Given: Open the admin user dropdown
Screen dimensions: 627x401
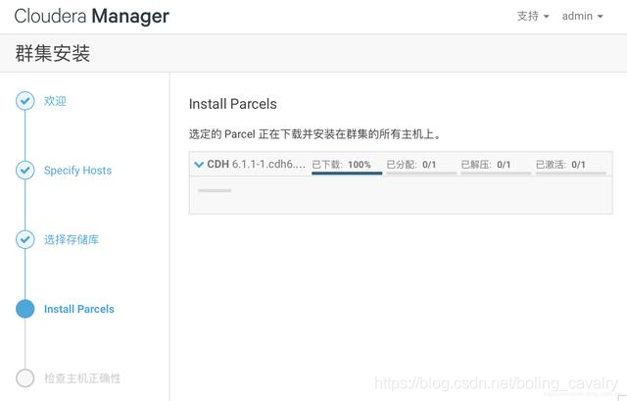Looking at the screenshot, I should (x=582, y=16).
